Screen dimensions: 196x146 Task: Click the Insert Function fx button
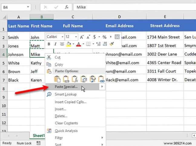(x=67, y=7)
